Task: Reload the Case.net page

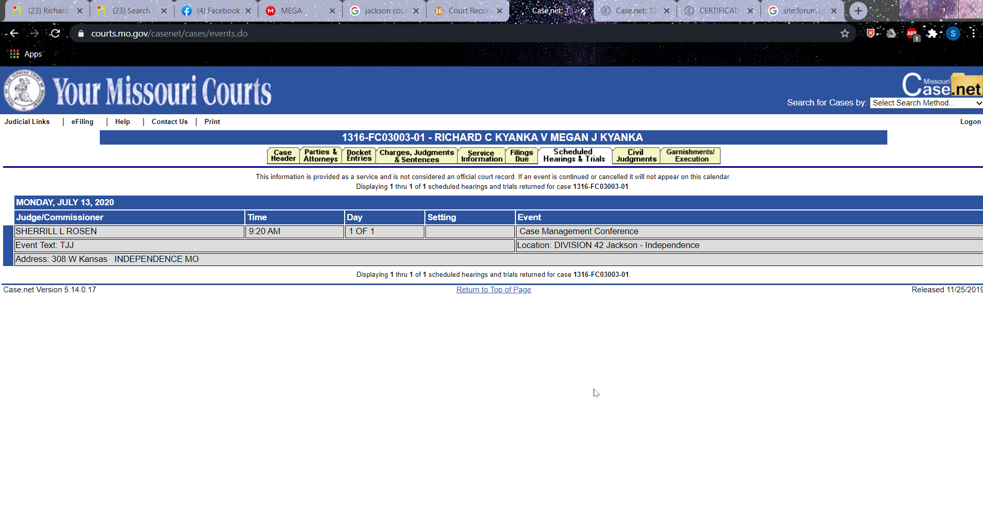Action: click(x=56, y=33)
